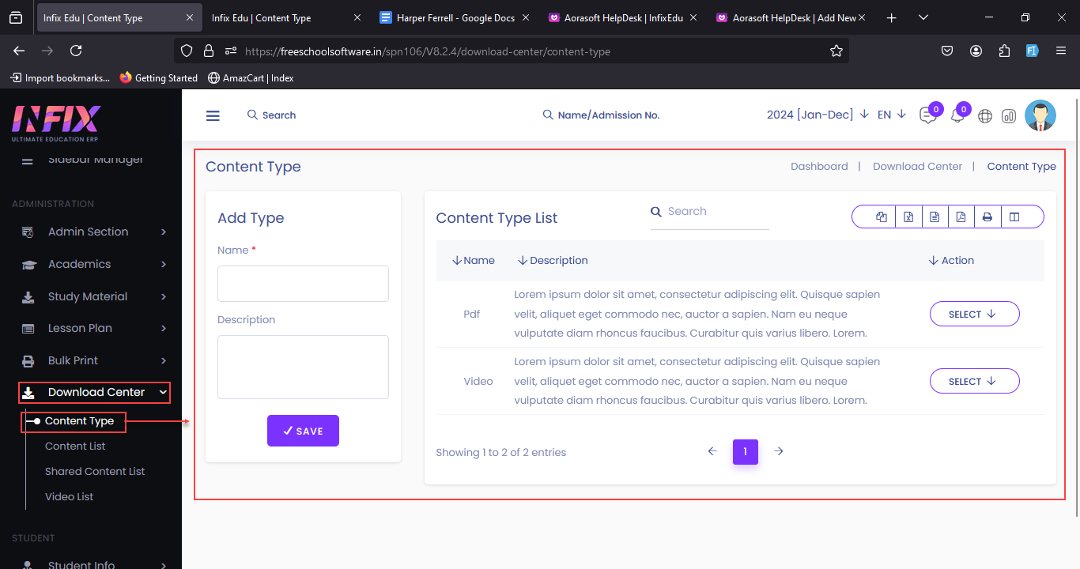
Task: Copy the content type table to clipboard
Action: [882, 217]
